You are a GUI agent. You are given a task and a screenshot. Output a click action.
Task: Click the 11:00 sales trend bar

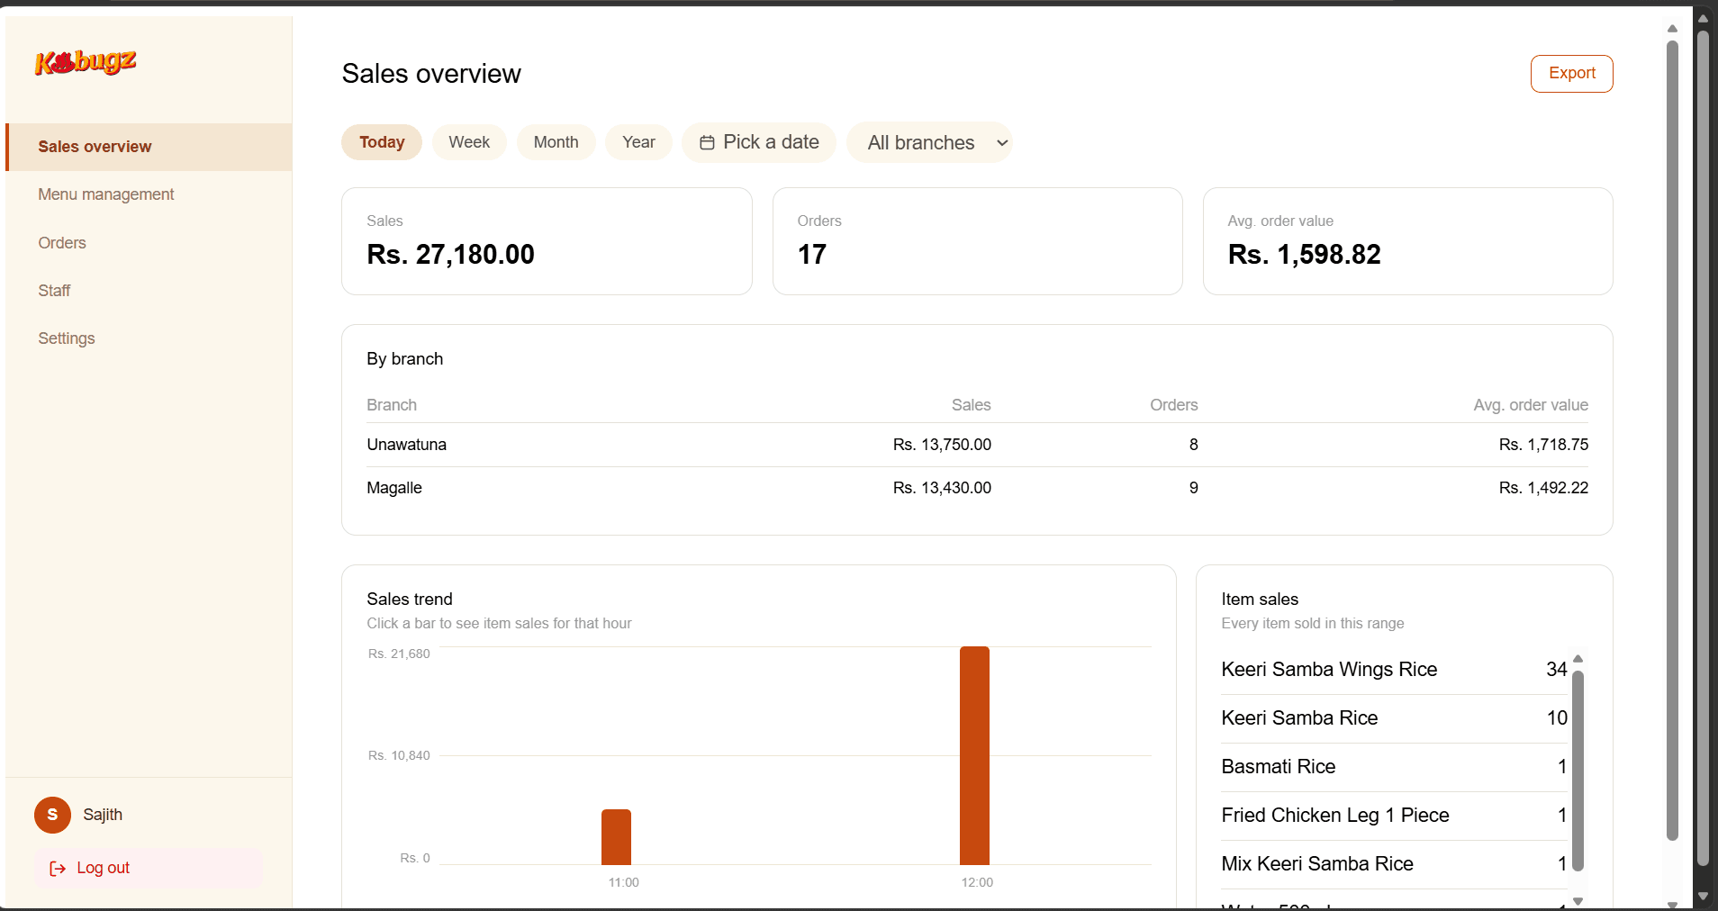click(616, 837)
